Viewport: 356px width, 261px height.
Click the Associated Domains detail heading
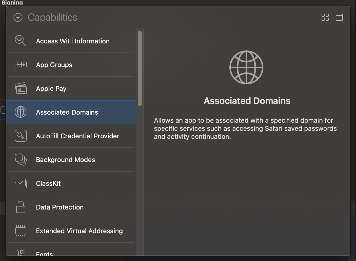pyautogui.click(x=247, y=101)
